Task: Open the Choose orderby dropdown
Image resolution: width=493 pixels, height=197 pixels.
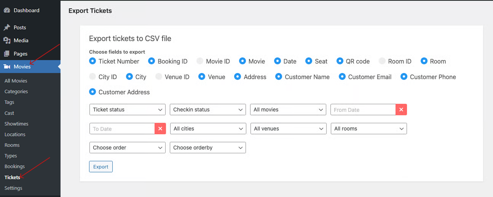Action: point(207,148)
